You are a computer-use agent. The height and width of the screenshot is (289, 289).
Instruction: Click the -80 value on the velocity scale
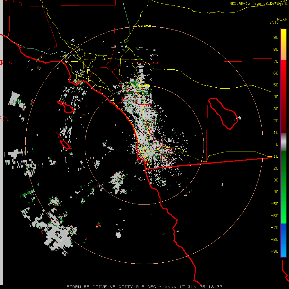[275, 240]
